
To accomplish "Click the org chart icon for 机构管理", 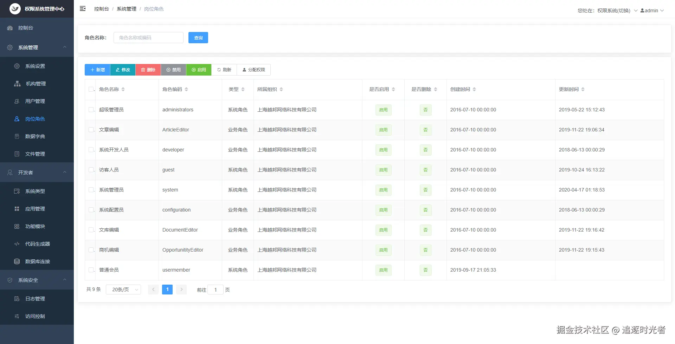I will pyautogui.click(x=17, y=84).
